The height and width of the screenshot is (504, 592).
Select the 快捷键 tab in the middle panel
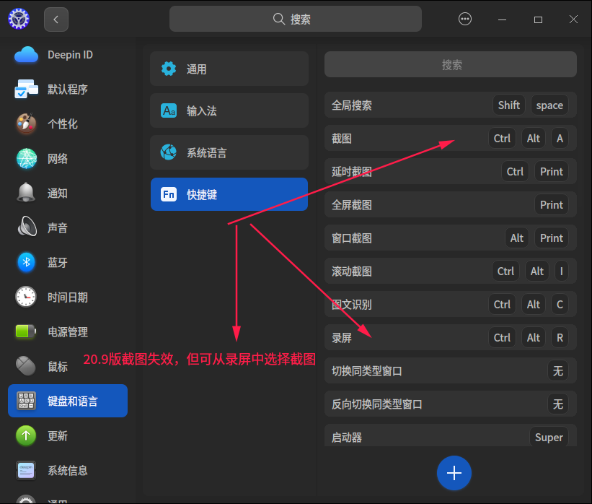coord(229,194)
